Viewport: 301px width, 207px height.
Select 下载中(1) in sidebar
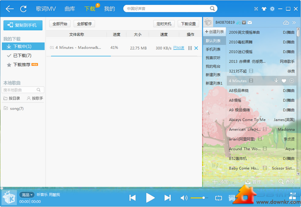(x=23, y=46)
